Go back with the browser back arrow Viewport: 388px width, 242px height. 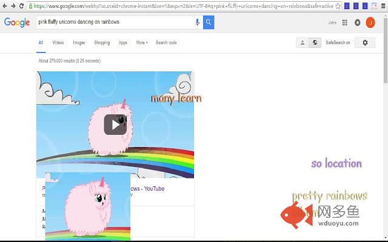[5, 6]
